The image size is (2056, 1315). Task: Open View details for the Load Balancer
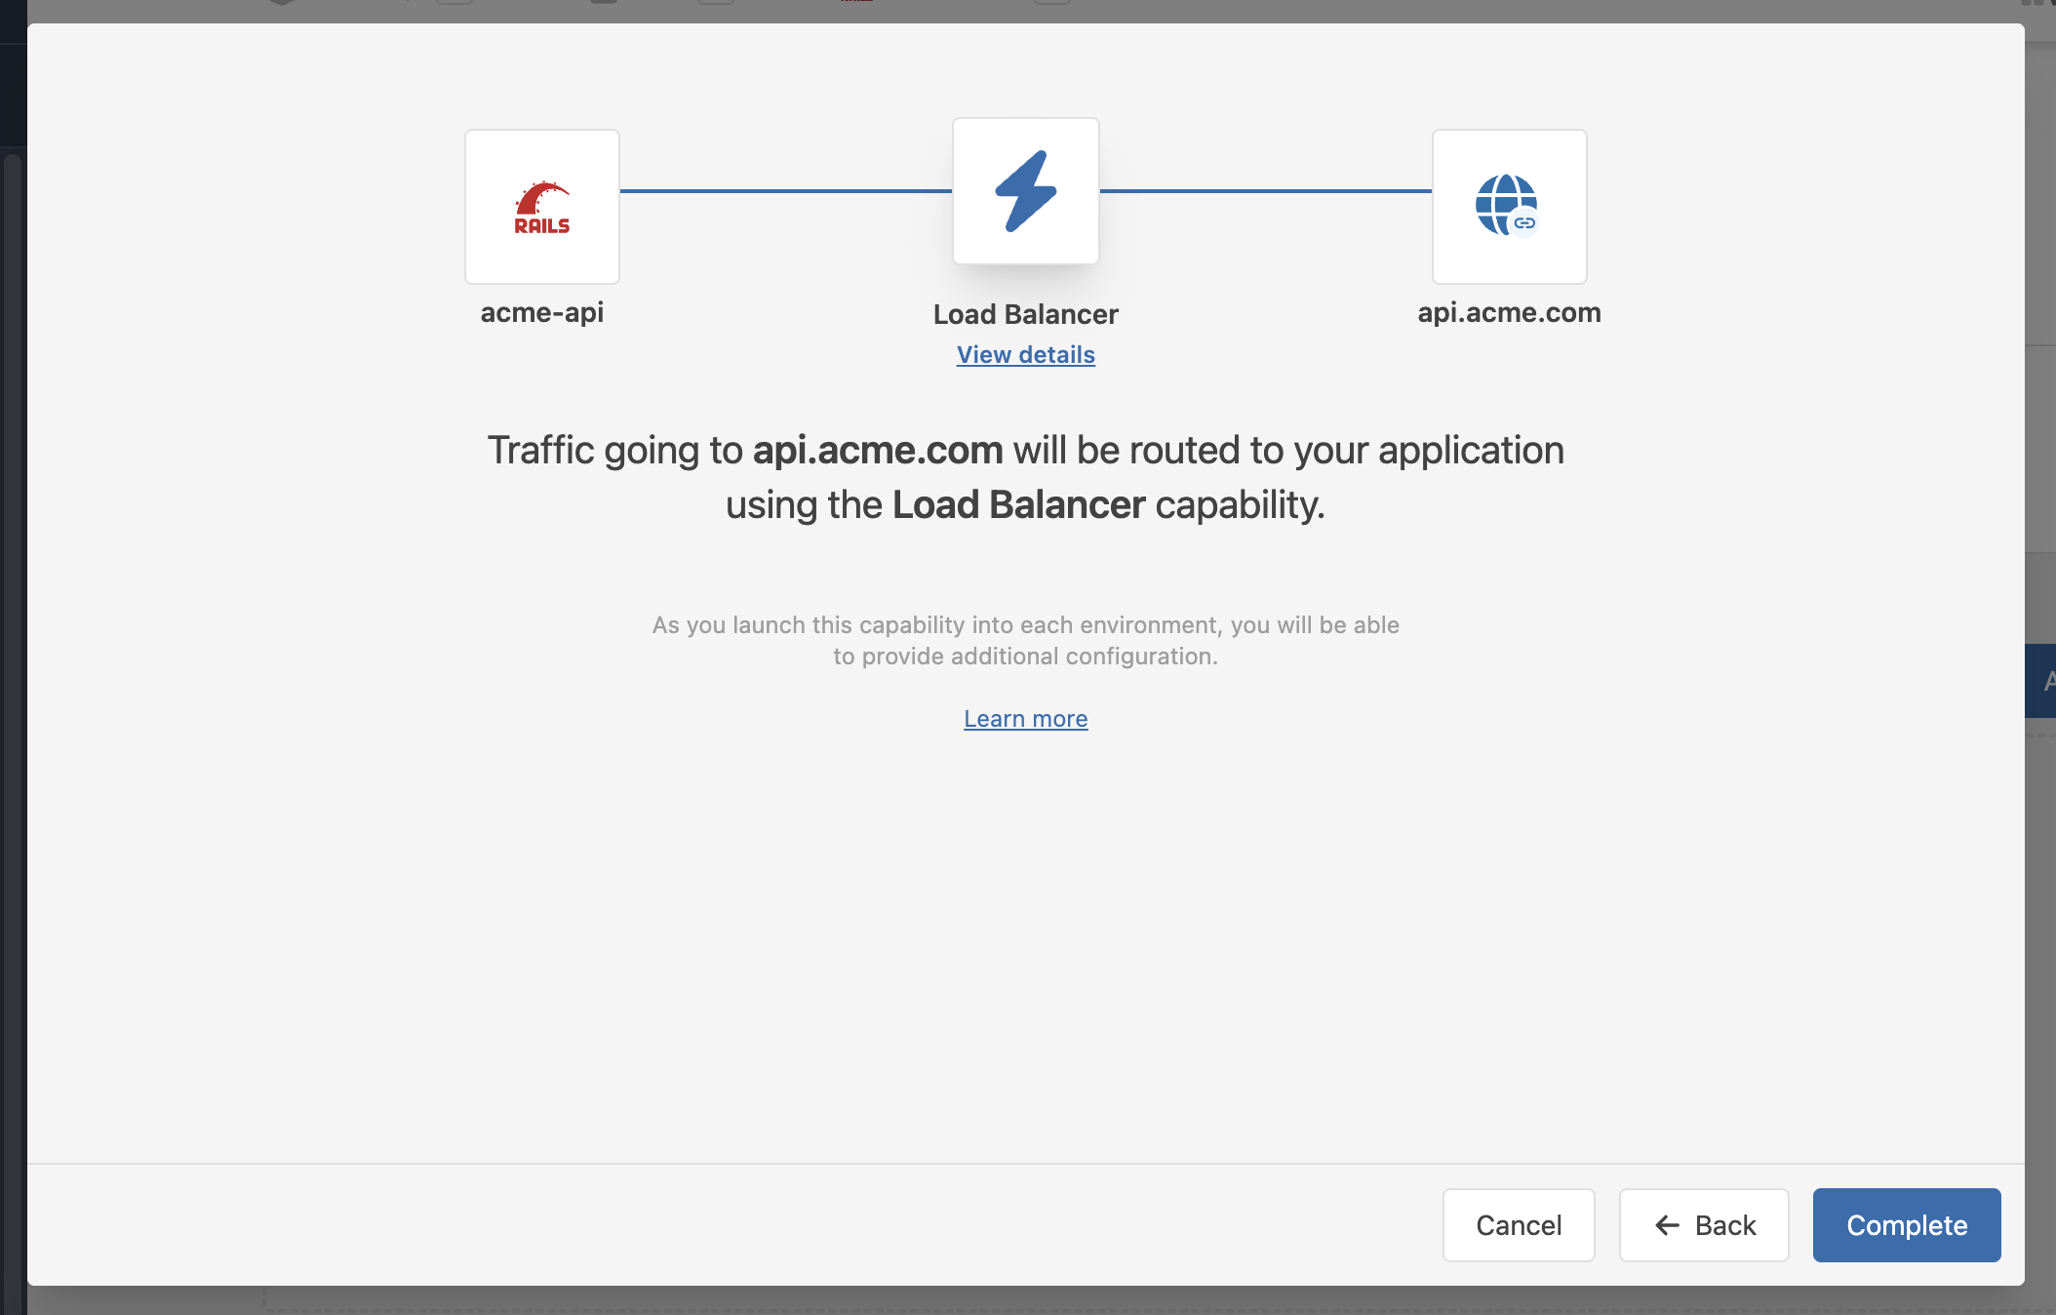pyautogui.click(x=1025, y=354)
